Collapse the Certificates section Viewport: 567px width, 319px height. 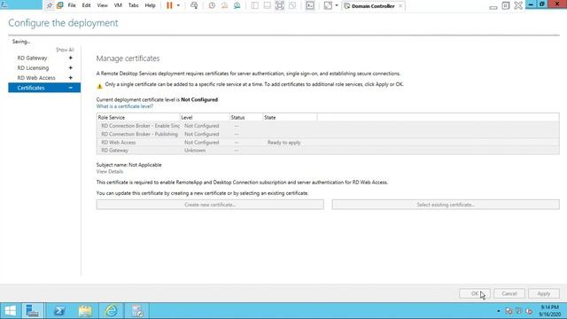[71, 88]
